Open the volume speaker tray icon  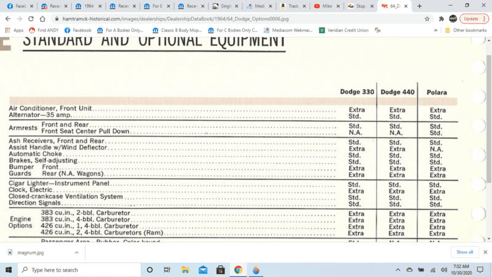[x=443, y=270]
